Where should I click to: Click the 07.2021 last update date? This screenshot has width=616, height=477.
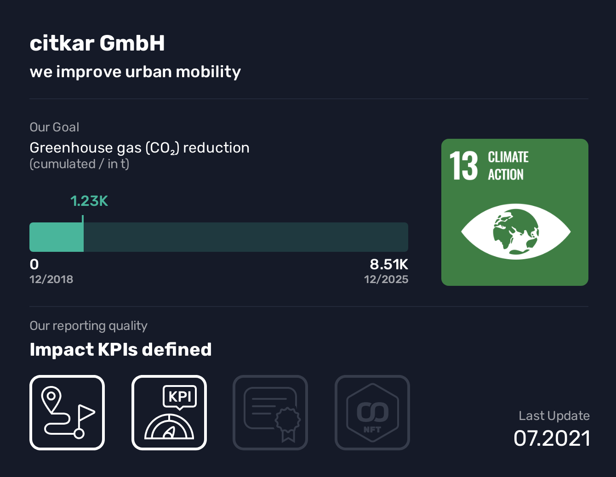(x=552, y=438)
